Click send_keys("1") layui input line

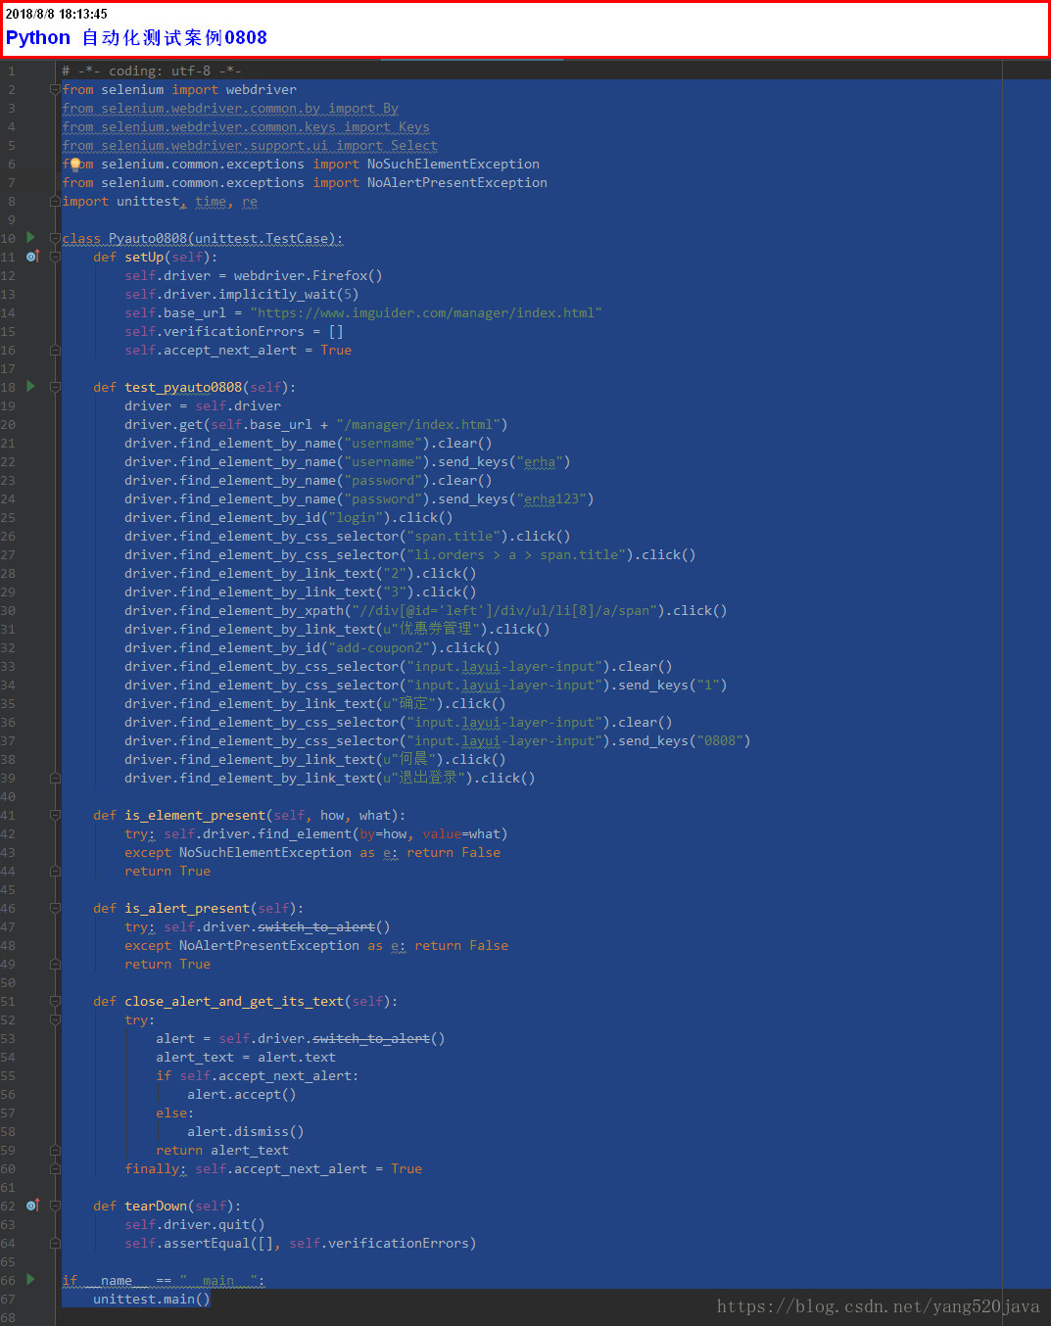tap(426, 685)
